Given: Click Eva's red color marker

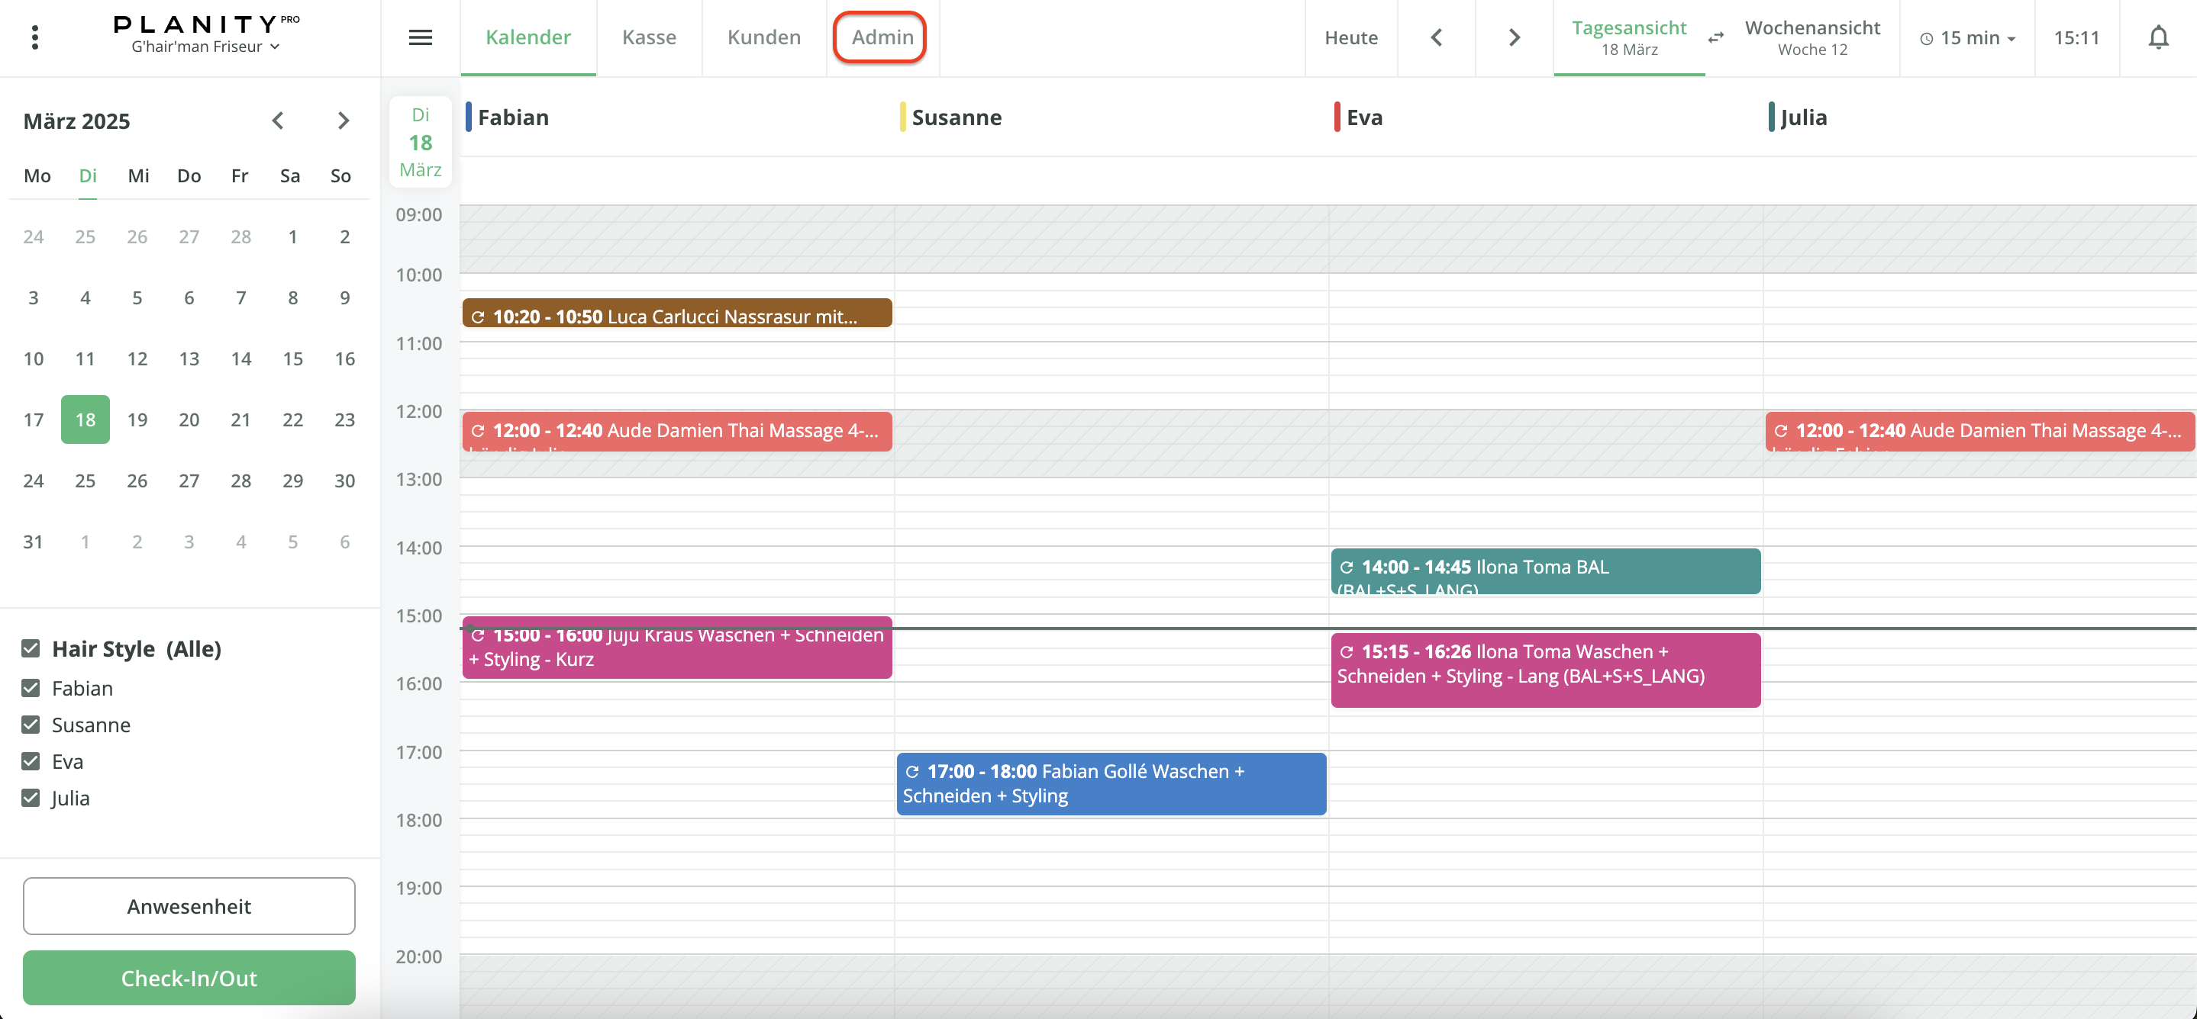Looking at the screenshot, I should point(1337,117).
